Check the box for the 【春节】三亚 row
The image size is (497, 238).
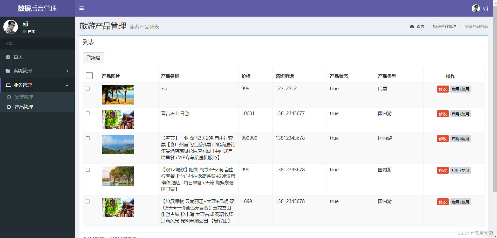pyautogui.click(x=88, y=138)
